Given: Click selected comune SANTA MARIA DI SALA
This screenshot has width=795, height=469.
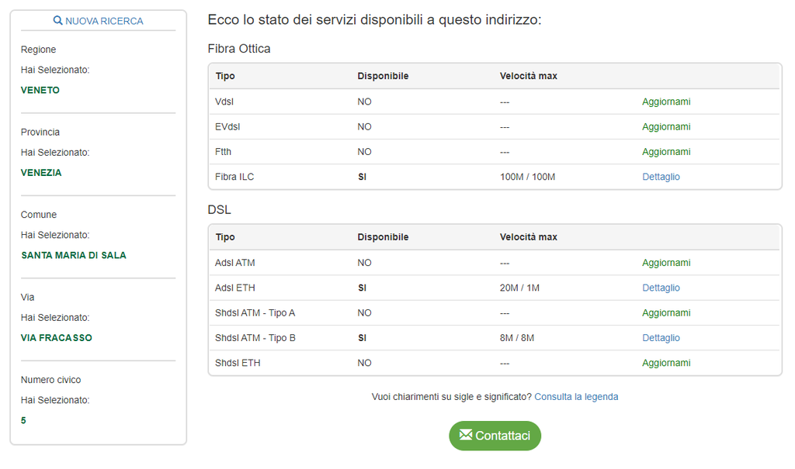Looking at the screenshot, I should pos(74,255).
